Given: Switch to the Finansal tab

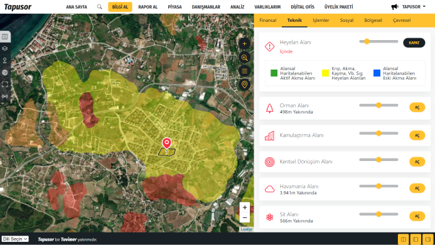Looking at the screenshot, I should (267, 20).
